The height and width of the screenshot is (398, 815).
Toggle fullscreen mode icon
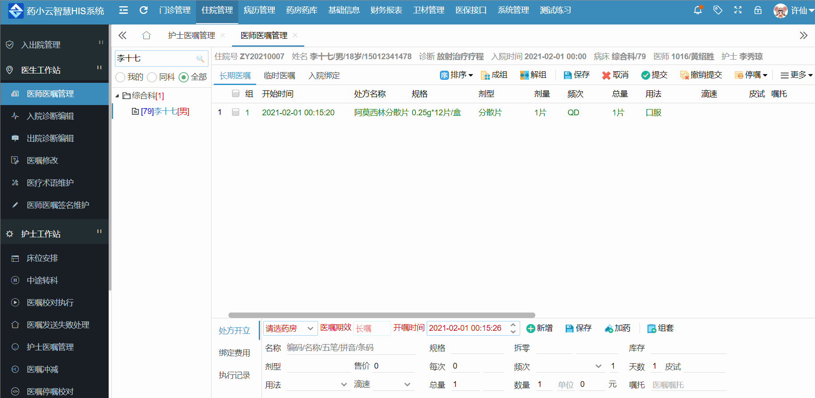click(x=738, y=10)
